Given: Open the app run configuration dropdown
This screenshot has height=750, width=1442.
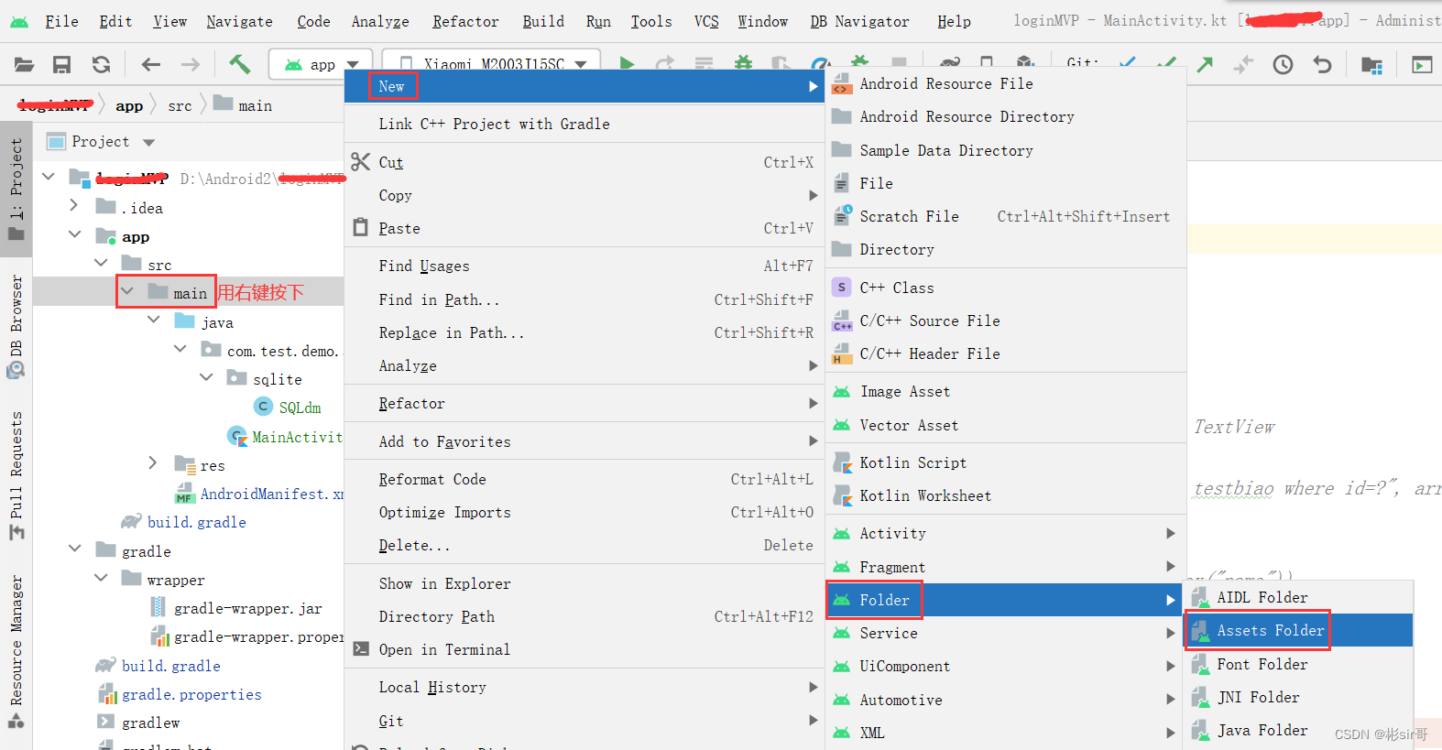Looking at the screenshot, I should (x=321, y=64).
